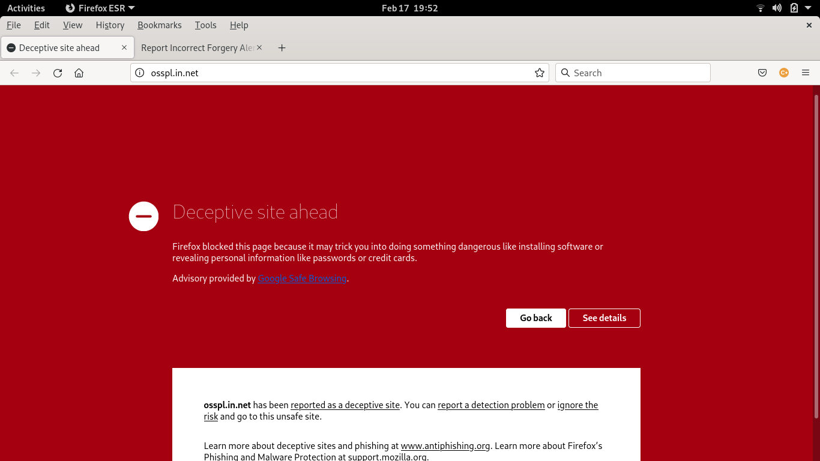Click the orange extension icon in toolbar
The width and height of the screenshot is (820, 461).
(x=783, y=73)
